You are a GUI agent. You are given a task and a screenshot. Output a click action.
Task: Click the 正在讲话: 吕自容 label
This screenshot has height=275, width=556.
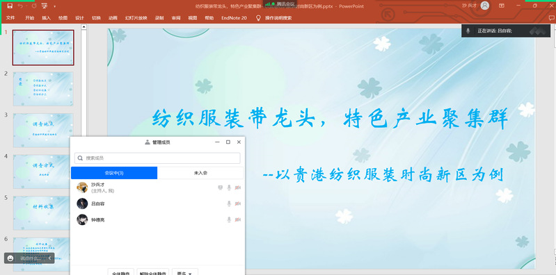(495, 31)
